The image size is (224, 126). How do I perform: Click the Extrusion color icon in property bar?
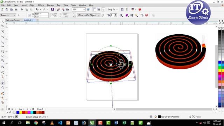click(127, 15)
